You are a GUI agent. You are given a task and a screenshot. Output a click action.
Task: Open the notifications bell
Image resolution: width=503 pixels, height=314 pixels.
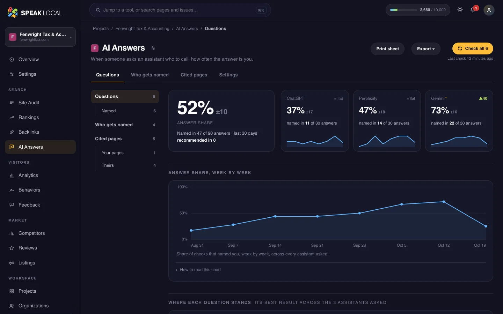(x=473, y=10)
